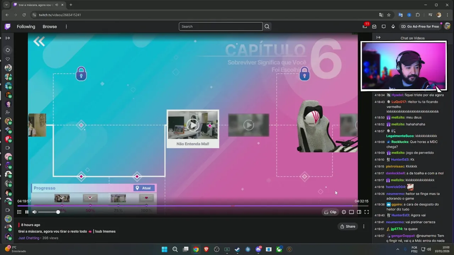Open Windows Start menu
This screenshot has height=255, width=454.
click(x=165, y=249)
